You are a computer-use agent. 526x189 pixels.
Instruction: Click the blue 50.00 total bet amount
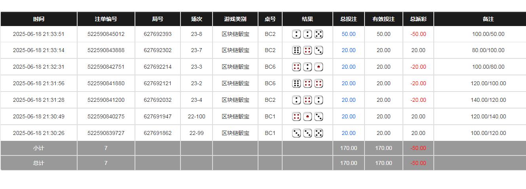pos(348,34)
